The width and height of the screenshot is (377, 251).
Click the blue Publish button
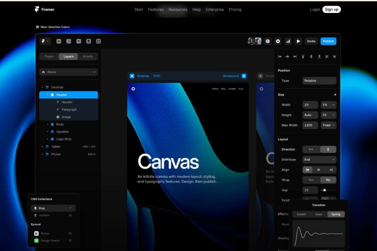pyautogui.click(x=328, y=41)
